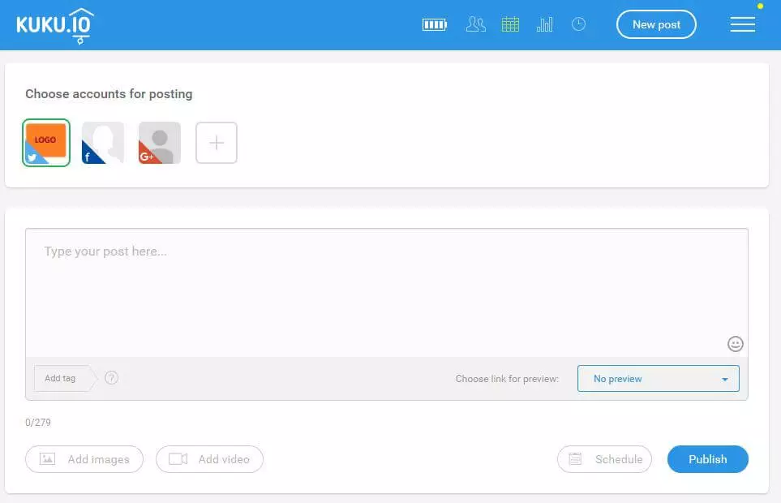
Task: Click the Add video button
Action: coord(209,459)
